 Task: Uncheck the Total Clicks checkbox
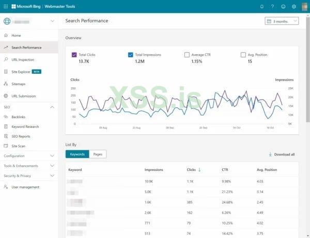click(74, 55)
